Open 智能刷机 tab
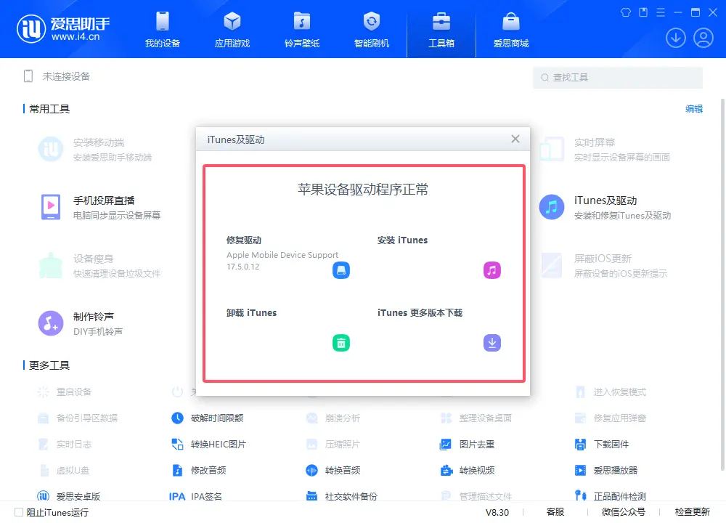This screenshot has height=523, width=726. (x=371, y=30)
